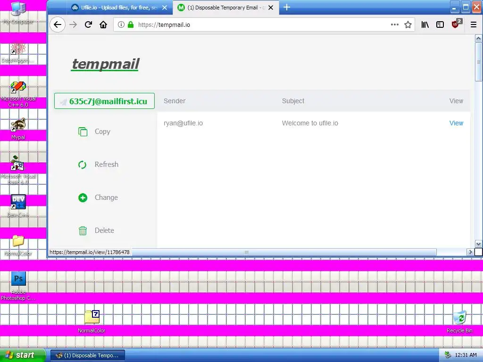Select the Mypal raccoon desktop icon

point(18,129)
